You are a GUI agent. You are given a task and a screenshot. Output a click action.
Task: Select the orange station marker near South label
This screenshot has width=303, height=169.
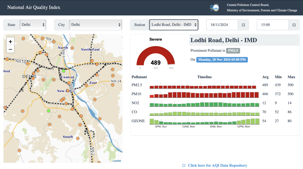click(78, 138)
